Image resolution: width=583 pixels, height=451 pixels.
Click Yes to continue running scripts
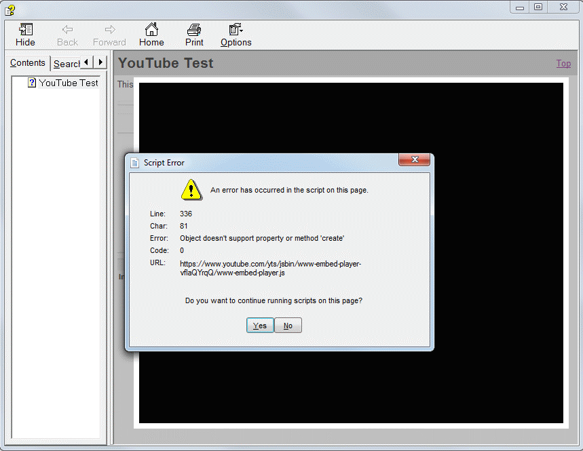click(x=260, y=325)
